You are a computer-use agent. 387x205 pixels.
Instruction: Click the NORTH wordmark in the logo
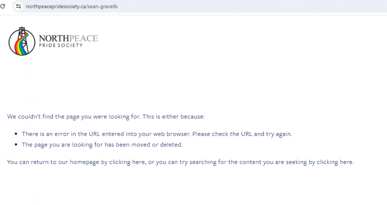click(54, 39)
